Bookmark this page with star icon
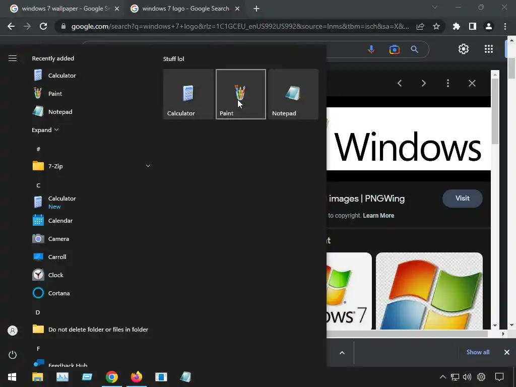 click(x=436, y=26)
